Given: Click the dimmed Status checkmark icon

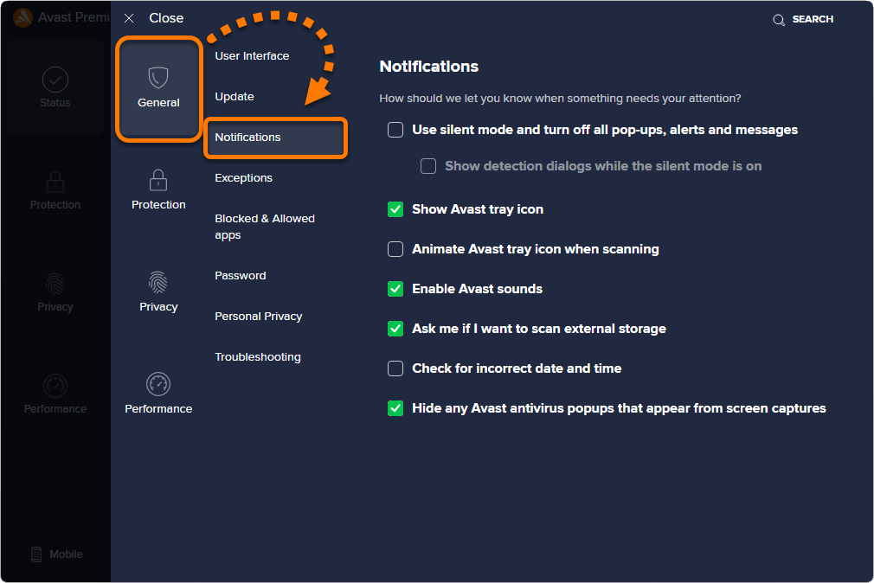Looking at the screenshot, I should coord(55,80).
